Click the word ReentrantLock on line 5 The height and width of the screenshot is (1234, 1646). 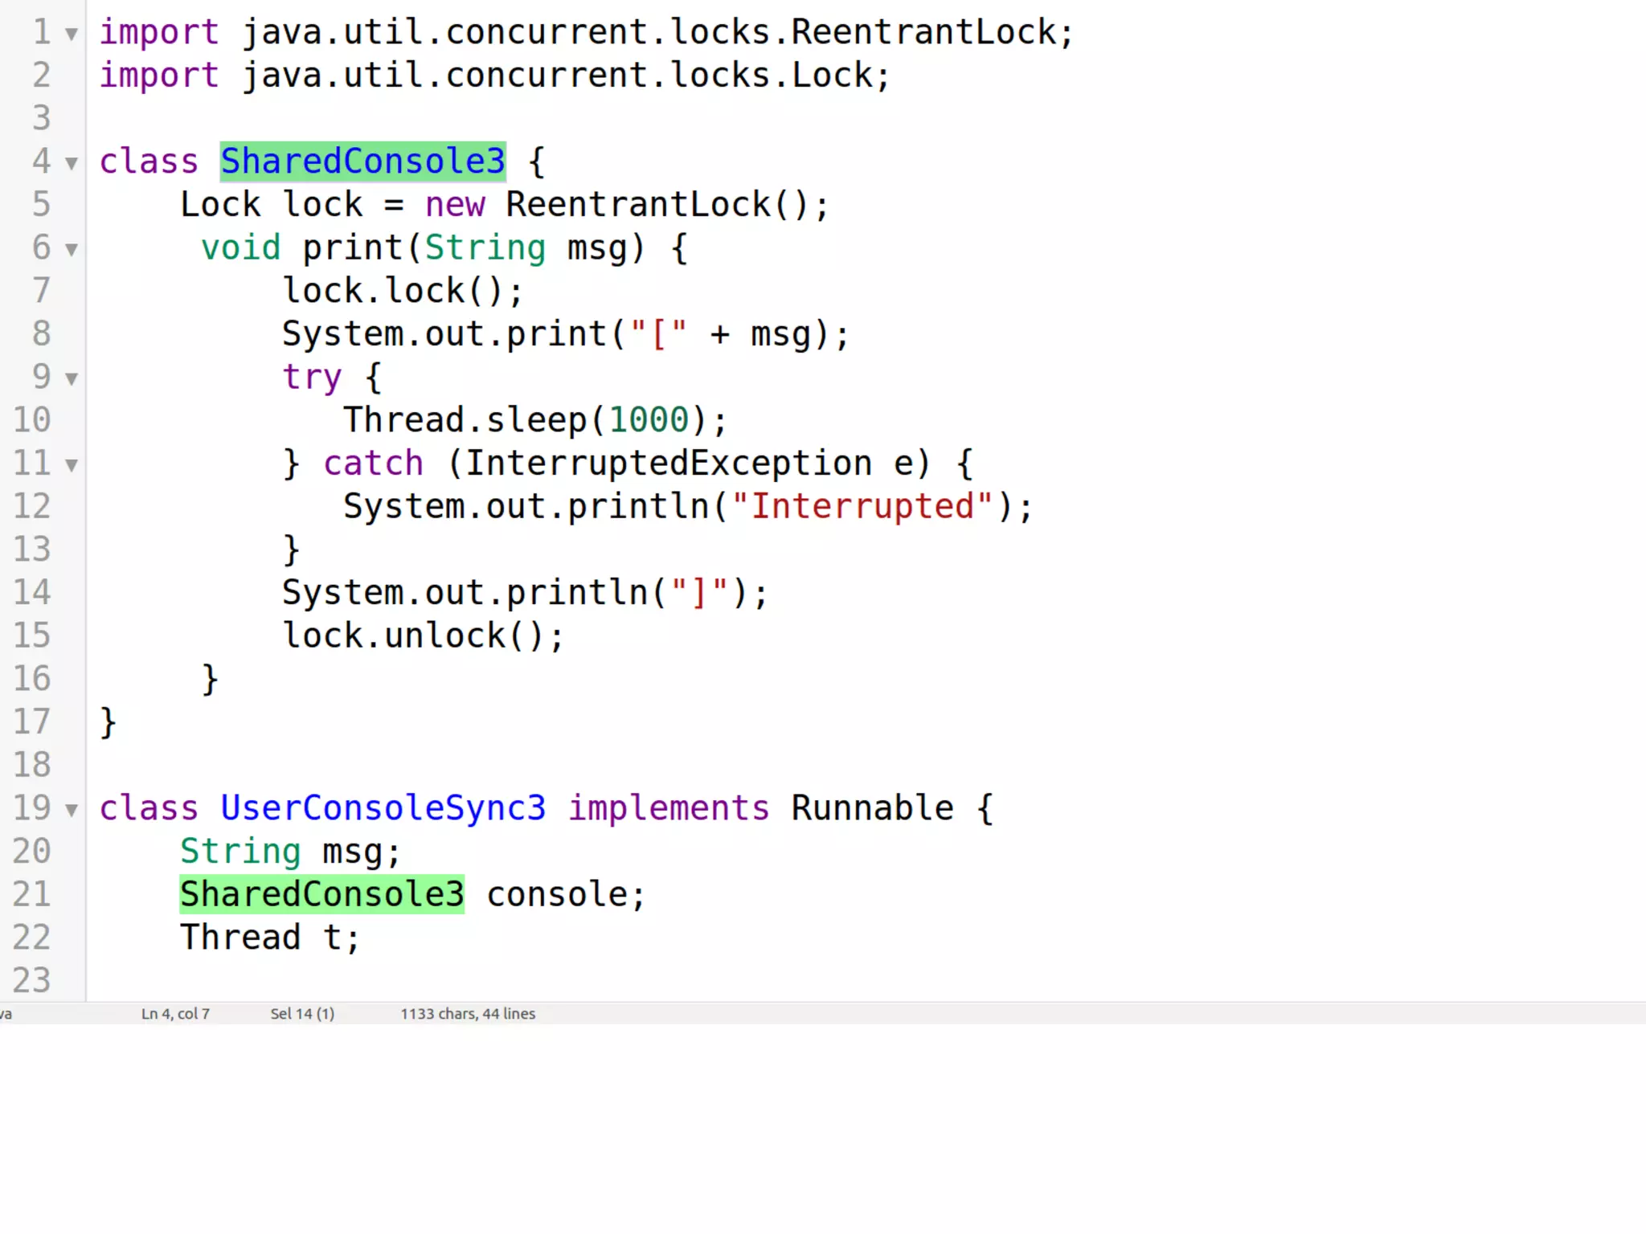[638, 205]
